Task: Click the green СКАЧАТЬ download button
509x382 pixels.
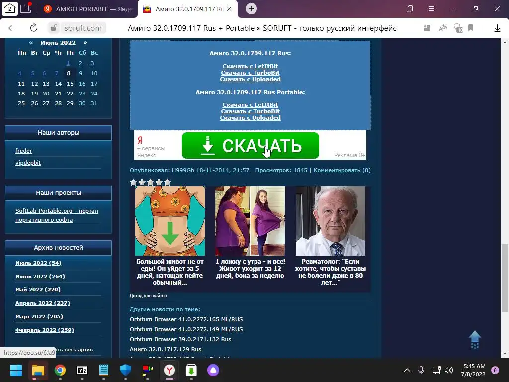Action: (x=251, y=146)
